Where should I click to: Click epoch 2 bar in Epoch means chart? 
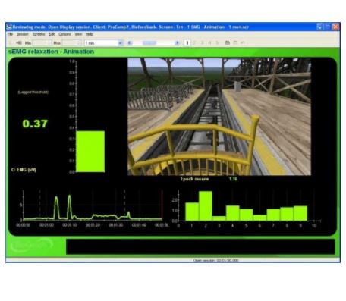pos(206,205)
